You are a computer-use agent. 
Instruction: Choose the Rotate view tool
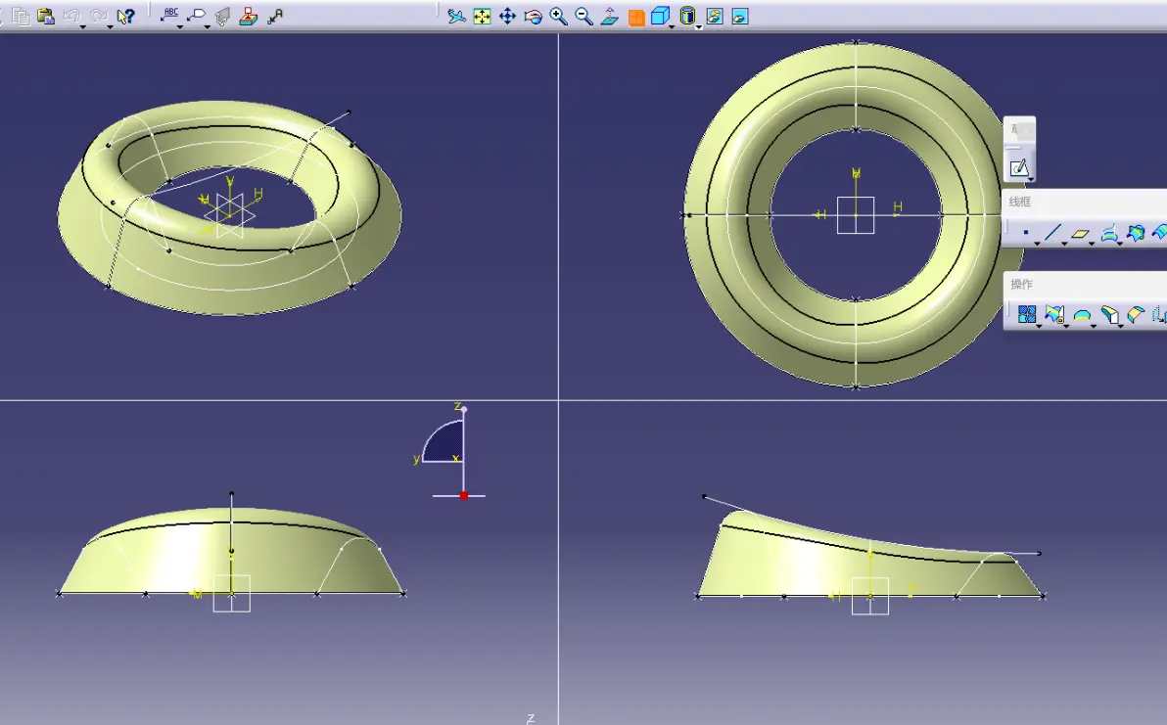[533, 17]
